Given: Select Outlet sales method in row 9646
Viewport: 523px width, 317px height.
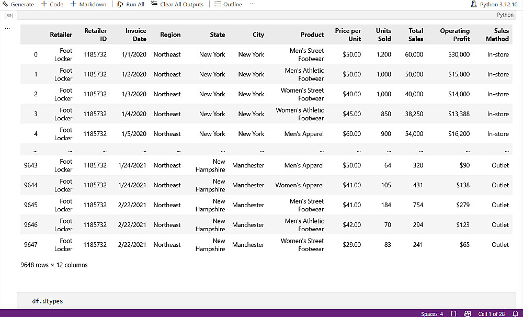Looking at the screenshot, I should (x=501, y=225).
